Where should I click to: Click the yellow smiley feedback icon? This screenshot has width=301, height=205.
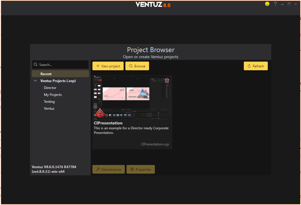[x=267, y=4]
